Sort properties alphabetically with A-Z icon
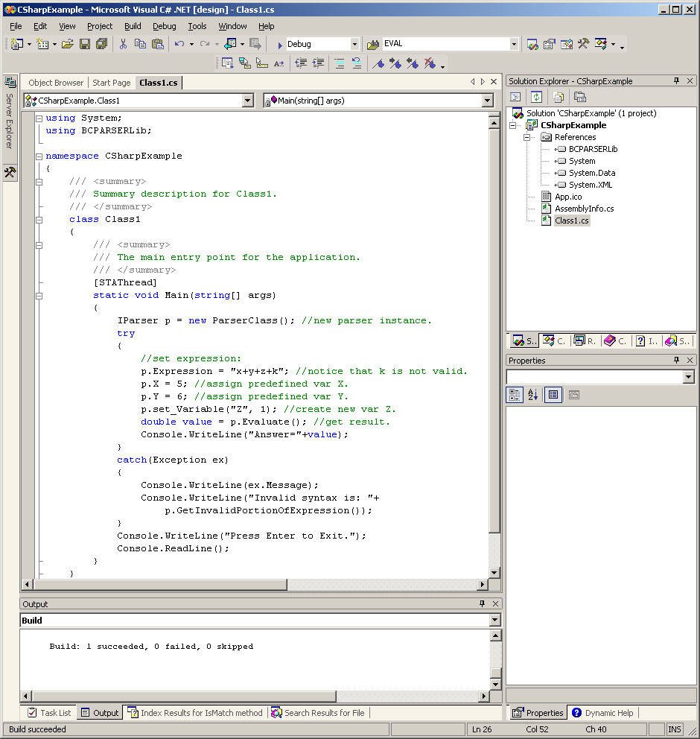700x739 pixels. tap(533, 395)
